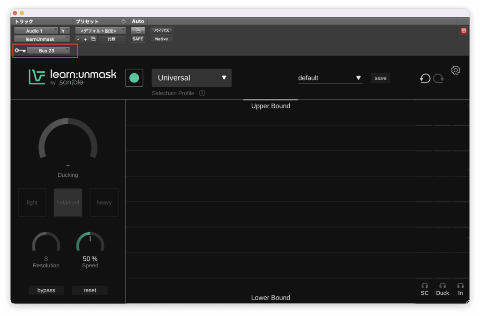The image size is (480, 316).
Task: Open plugin settings gear icon
Action: (455, 70)
